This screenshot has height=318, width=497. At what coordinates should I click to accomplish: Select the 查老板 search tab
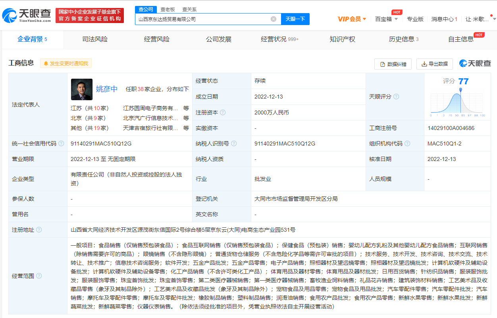[x=168, y=9]
